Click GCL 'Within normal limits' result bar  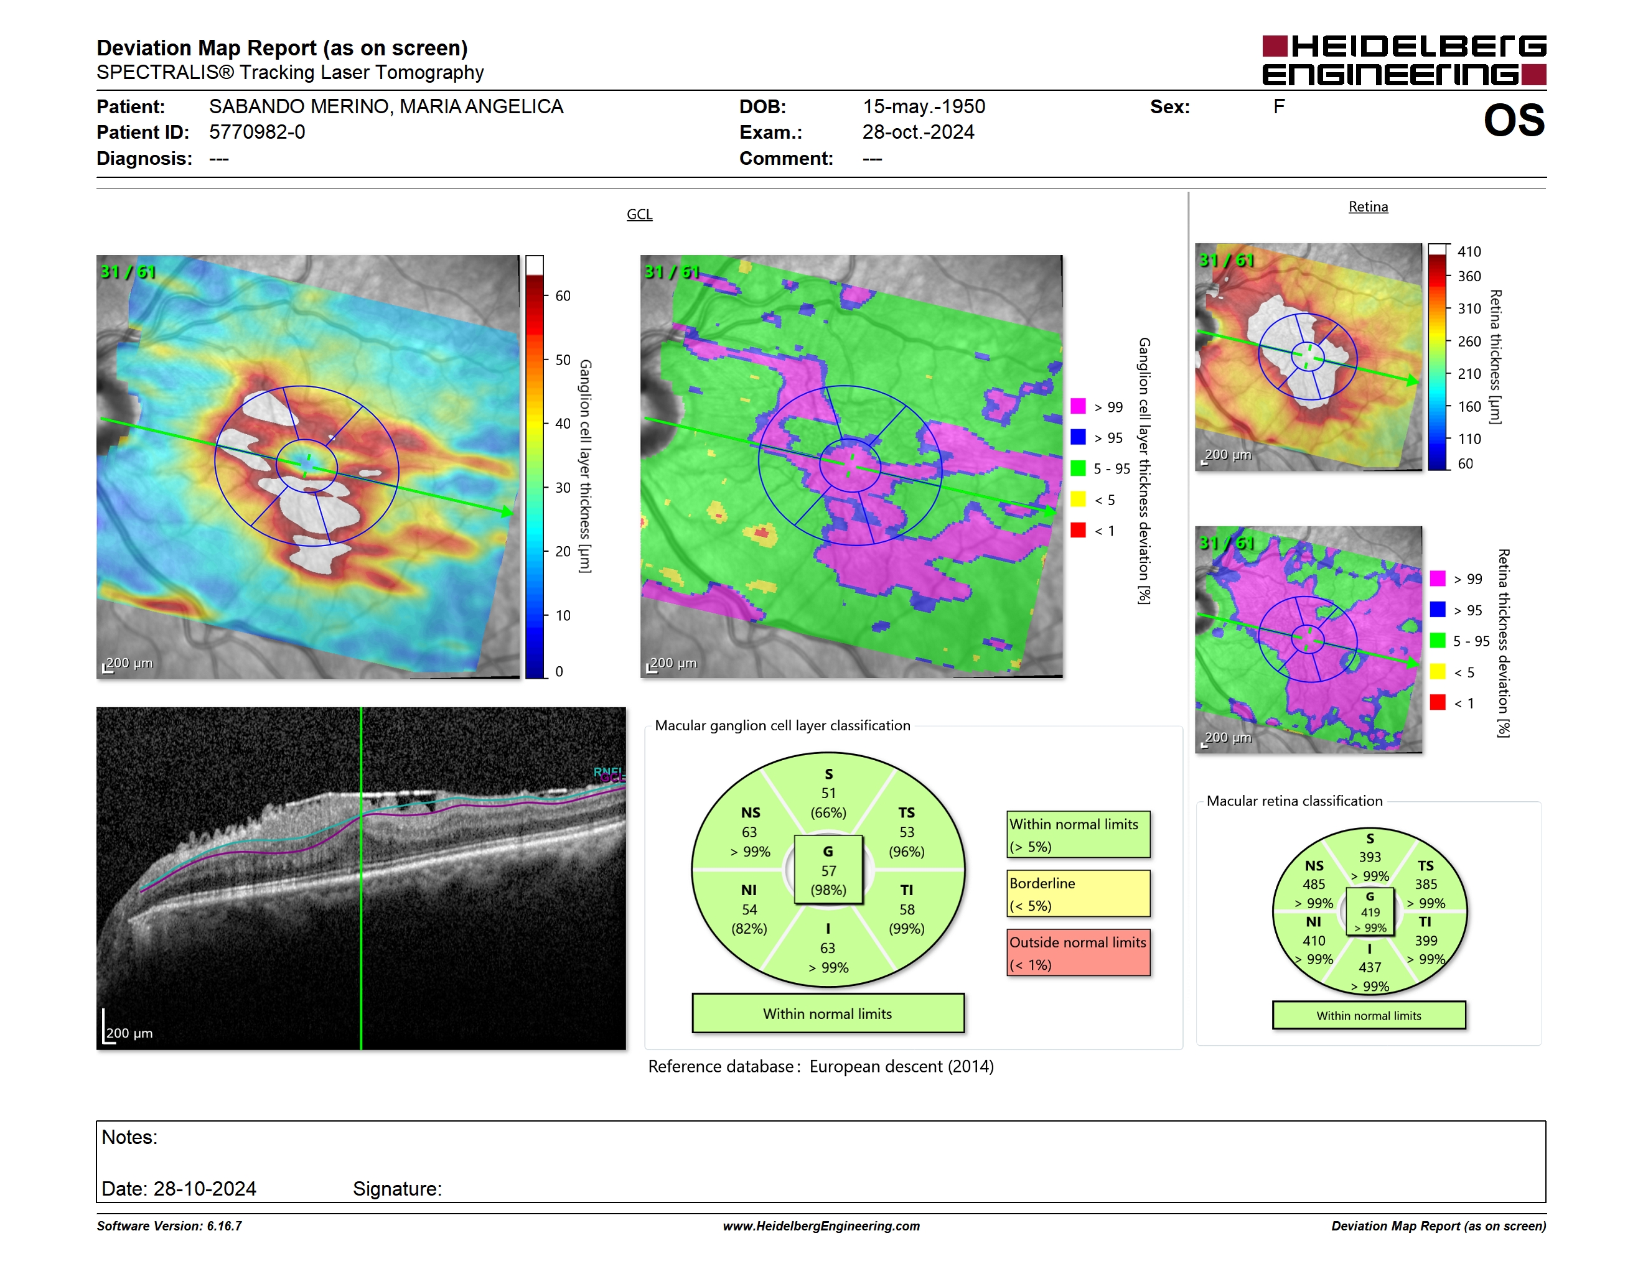pos(828,1013)
